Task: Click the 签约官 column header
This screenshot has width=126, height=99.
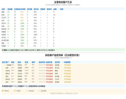Action: click(x=57, y=62)
